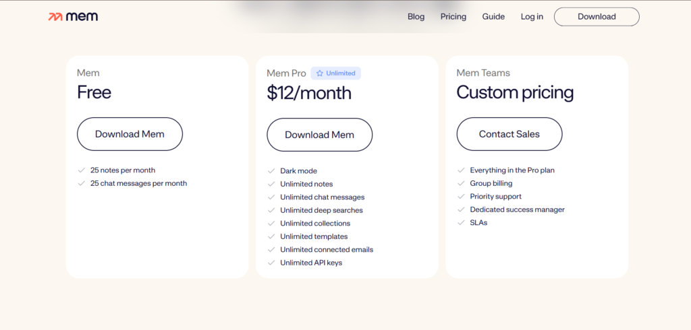Click "Unlimited collections" feature
691x330 pixels.
coord(315,224)
